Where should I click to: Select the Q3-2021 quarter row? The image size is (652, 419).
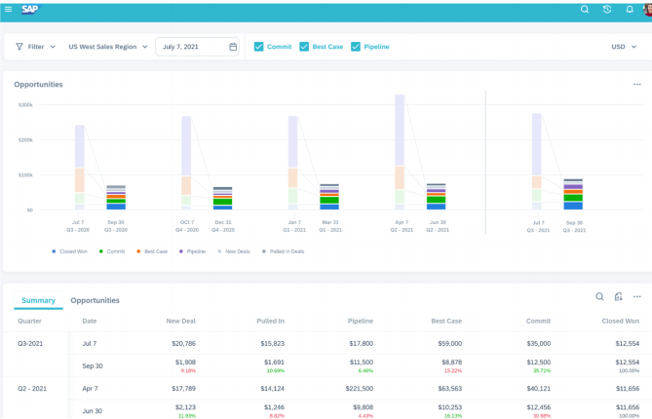point(30,343)
